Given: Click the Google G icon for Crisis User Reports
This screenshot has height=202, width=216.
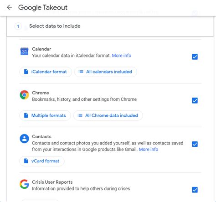Looking at the screenshot, I should point(24,184).
